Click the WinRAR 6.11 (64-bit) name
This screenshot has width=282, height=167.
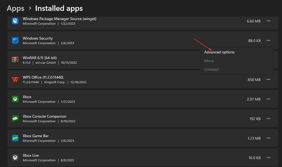[40, 58]
